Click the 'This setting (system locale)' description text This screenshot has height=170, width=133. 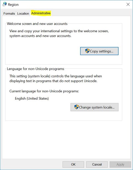tap(56, 79)
